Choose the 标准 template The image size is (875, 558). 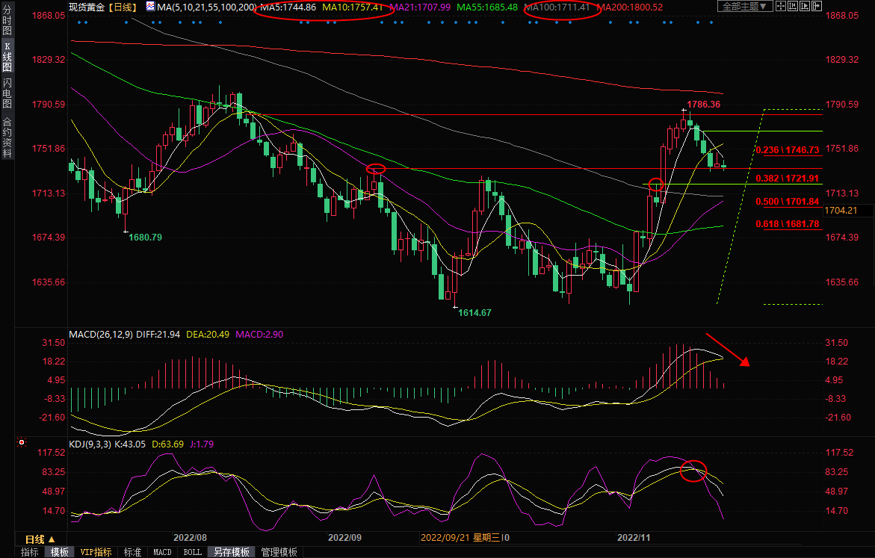(132, 552)
